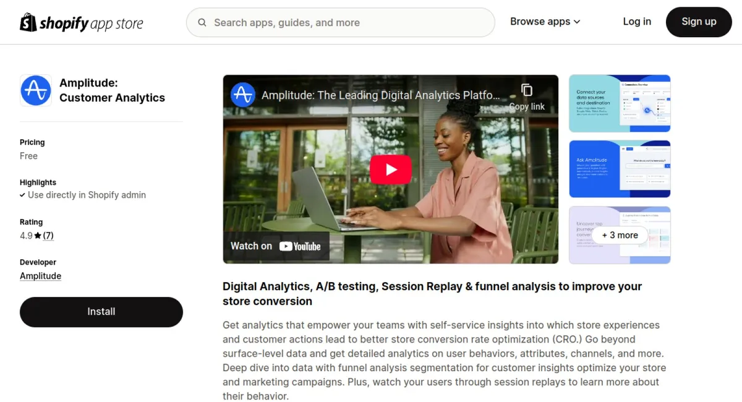Select the rating star icon
The image size is (742, 402).
(38, 236)
